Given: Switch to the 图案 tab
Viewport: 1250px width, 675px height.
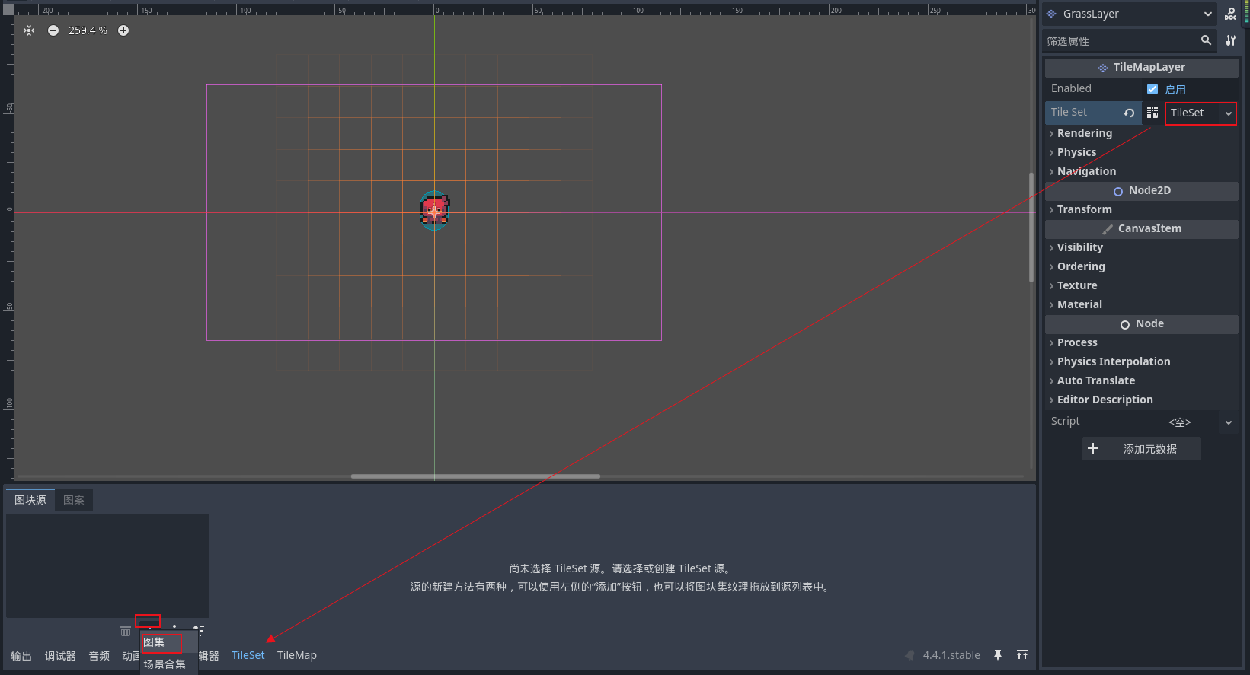Looking at the screenshot, I should coord(74,500).
